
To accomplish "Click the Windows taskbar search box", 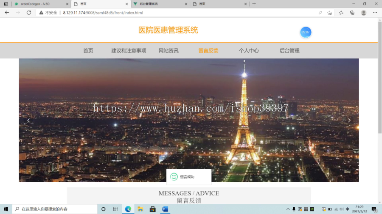I will pos(55,209).
